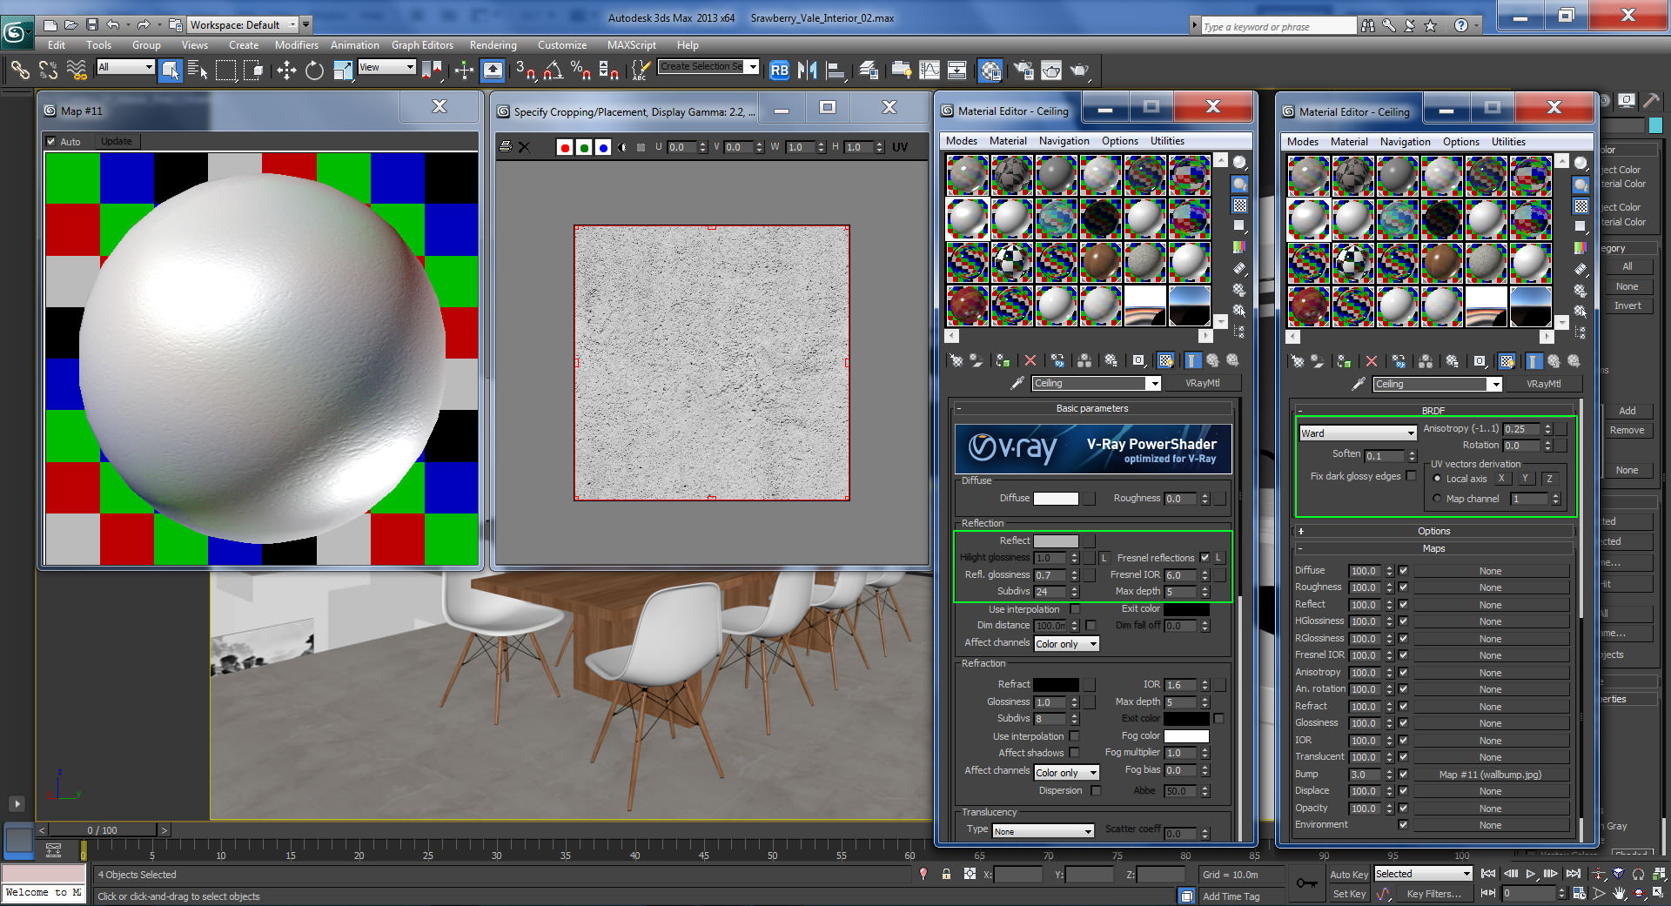This screenshot has width=1671, height=906.
Task: Click the RB toolbar button
Action: pyautogui.click(x=779, y=70)
